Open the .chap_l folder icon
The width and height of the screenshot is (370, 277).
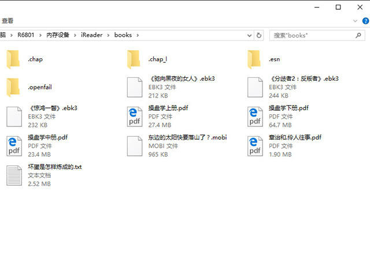(x=134, y=59)
